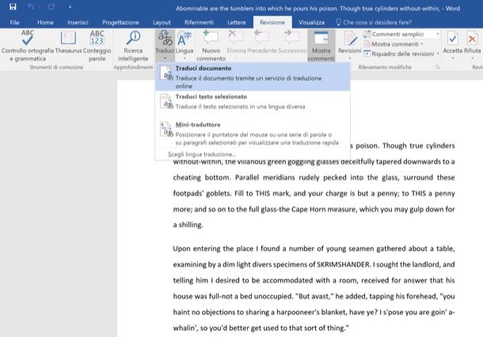The height and width of the screenshot is (337, 483).
Task: Switch to the Inserisci ribbon tab
Action: pos(78,22)
